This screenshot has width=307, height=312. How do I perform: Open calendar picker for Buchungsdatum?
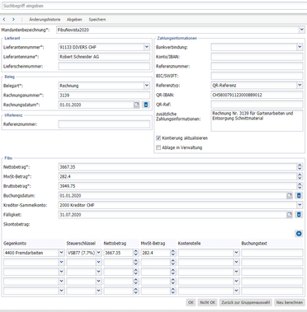click(x=290, y=196)
